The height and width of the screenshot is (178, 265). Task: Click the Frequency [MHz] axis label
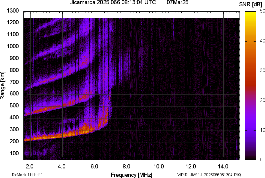131,175
